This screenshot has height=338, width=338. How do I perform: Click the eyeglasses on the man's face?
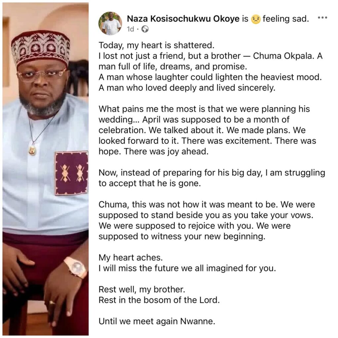41,75
